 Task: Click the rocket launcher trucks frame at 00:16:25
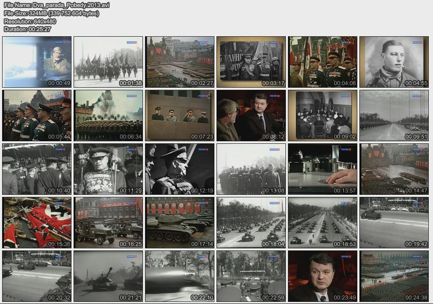108,222
